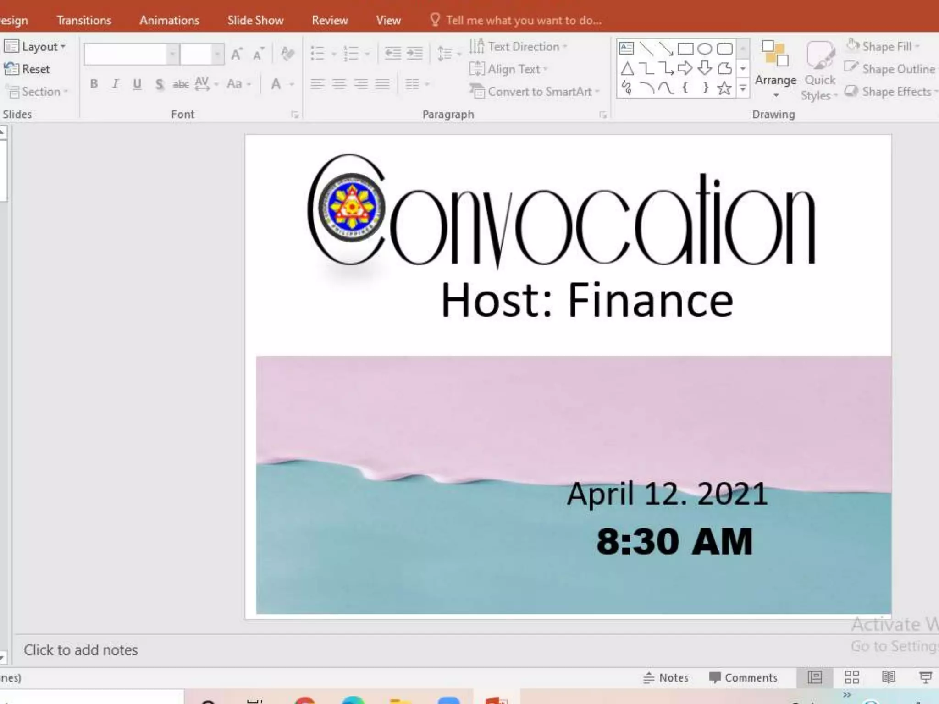
Task: Select the five-point star shape
Action: click(724, 88)
